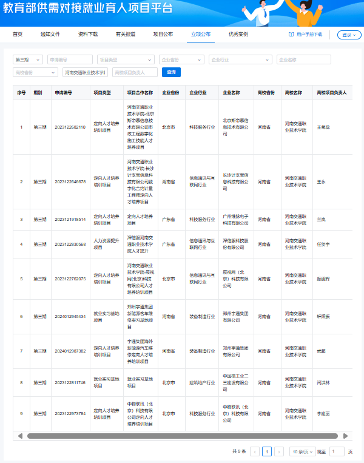Click the user manual book icon

click(x=291, y=35)
